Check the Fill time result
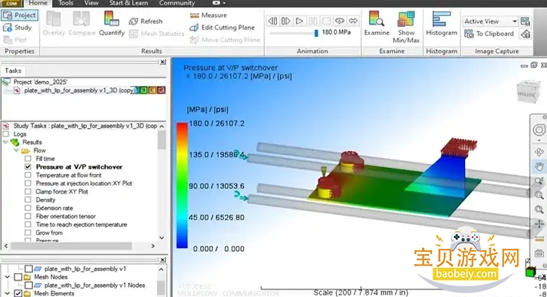 coord(28,158)
